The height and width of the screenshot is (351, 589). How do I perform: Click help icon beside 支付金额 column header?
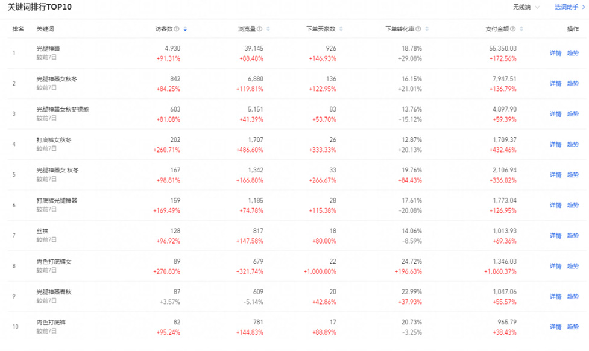pos(514,29)
